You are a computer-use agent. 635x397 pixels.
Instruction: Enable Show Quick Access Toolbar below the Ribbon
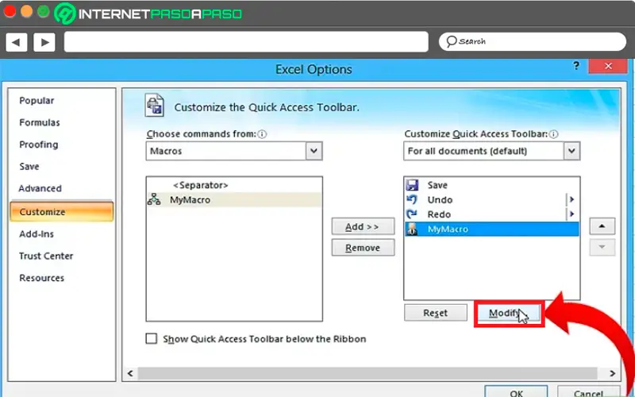[151, 339]
